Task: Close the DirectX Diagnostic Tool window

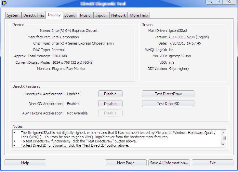Action: click(x=229, y=2)
